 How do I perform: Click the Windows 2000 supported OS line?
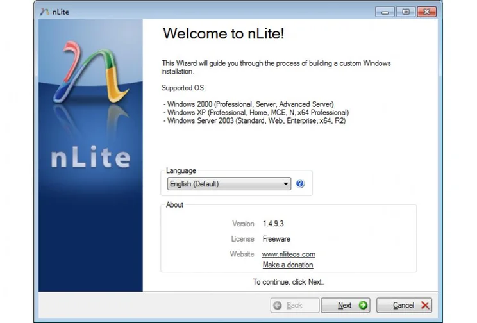[x=249, y=104]
